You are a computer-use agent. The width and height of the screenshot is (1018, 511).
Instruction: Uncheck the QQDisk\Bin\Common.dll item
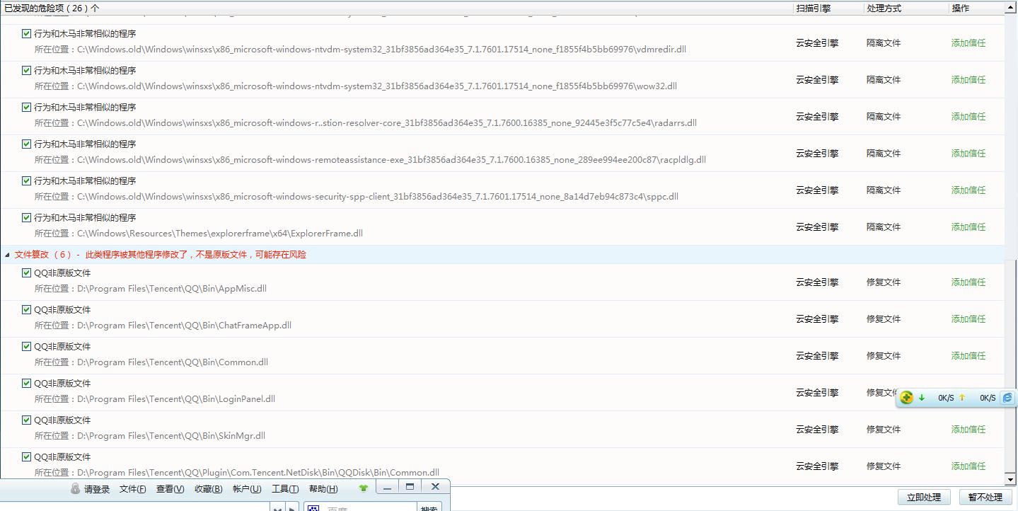click(27, 457)
